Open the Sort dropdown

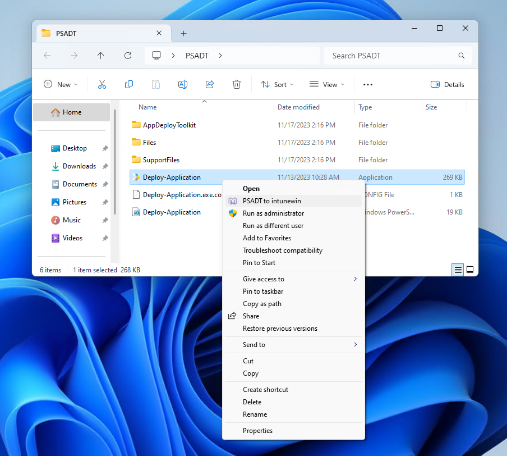pyautogui.click(x=278, y=85)
